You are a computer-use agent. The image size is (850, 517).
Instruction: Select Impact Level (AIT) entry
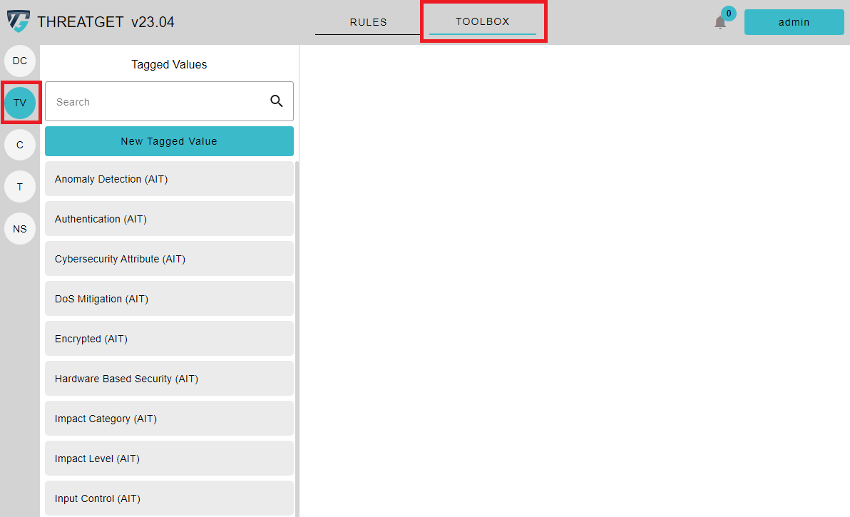coord(169,459)
